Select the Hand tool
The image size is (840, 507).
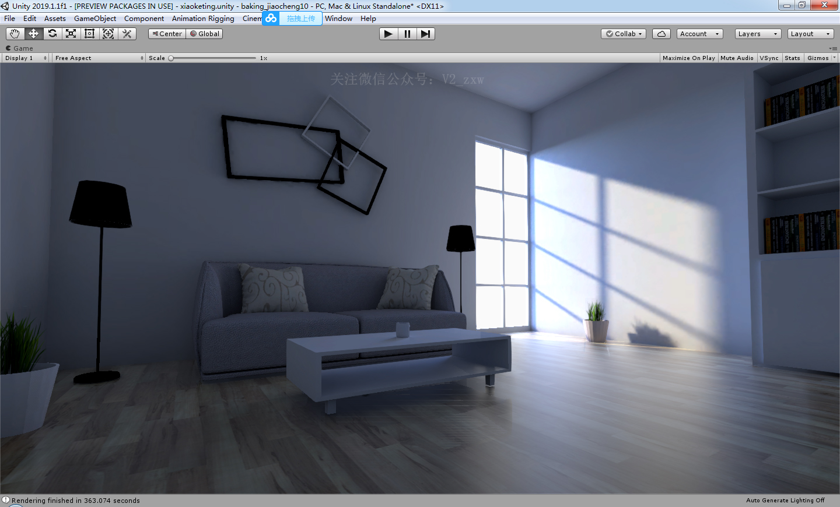point(15,34)
